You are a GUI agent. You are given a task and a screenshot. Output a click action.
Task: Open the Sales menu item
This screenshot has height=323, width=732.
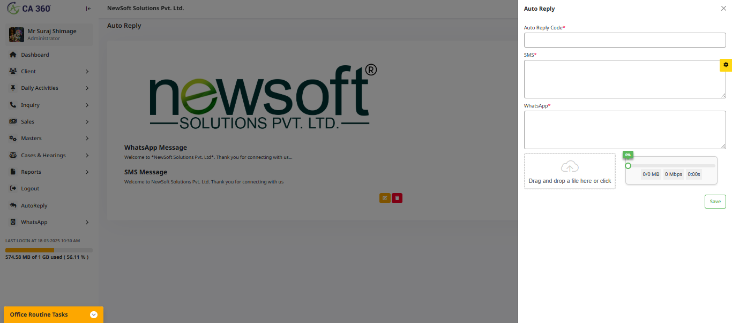point(49,122)
